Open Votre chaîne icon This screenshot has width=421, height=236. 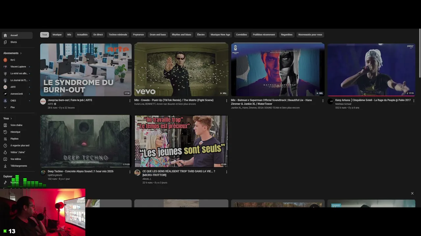click(x=5, y=125)
